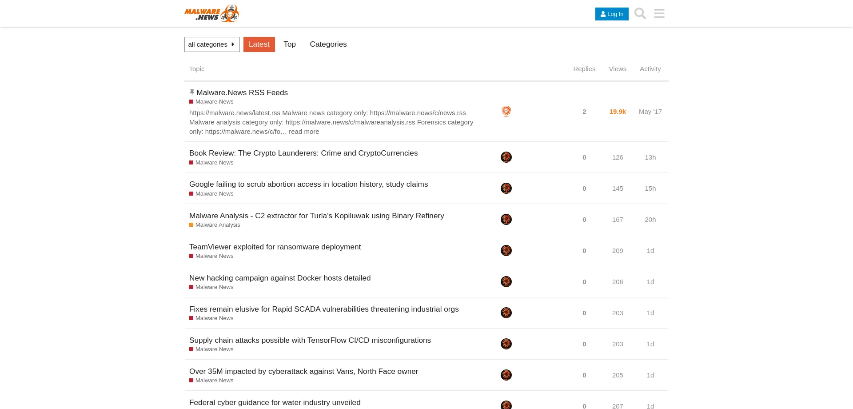
Task: Click Malware News category under Book Review
Action: 211,163
